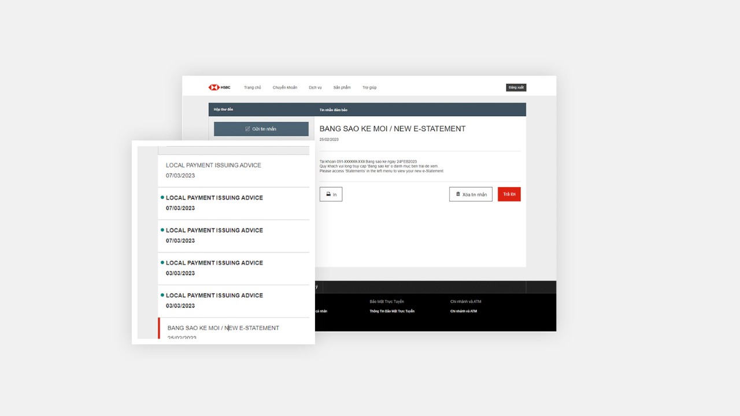740x416 pixels.
Task: Click the line 'Please access Statements in the left menu'
Action: pyautogui.click(x=382, y=171)
